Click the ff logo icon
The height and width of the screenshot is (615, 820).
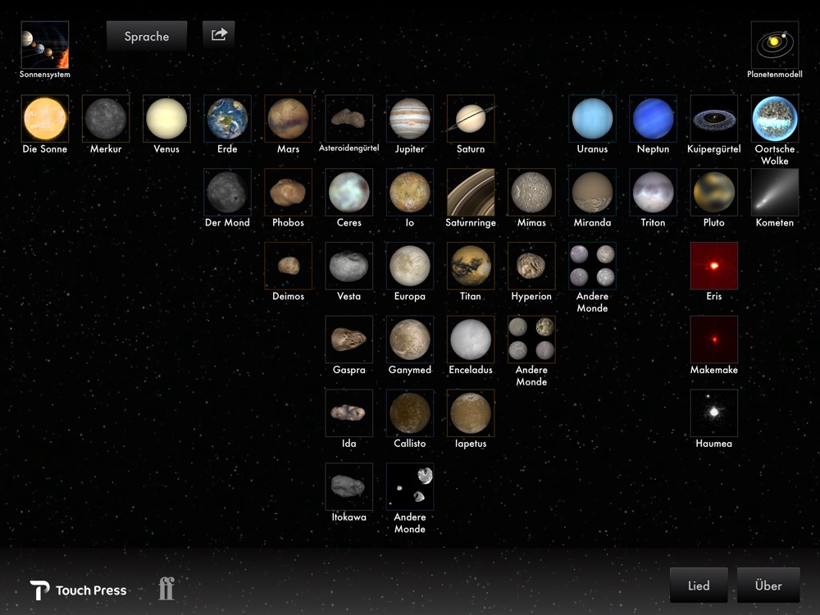click(x=166, y=588)
